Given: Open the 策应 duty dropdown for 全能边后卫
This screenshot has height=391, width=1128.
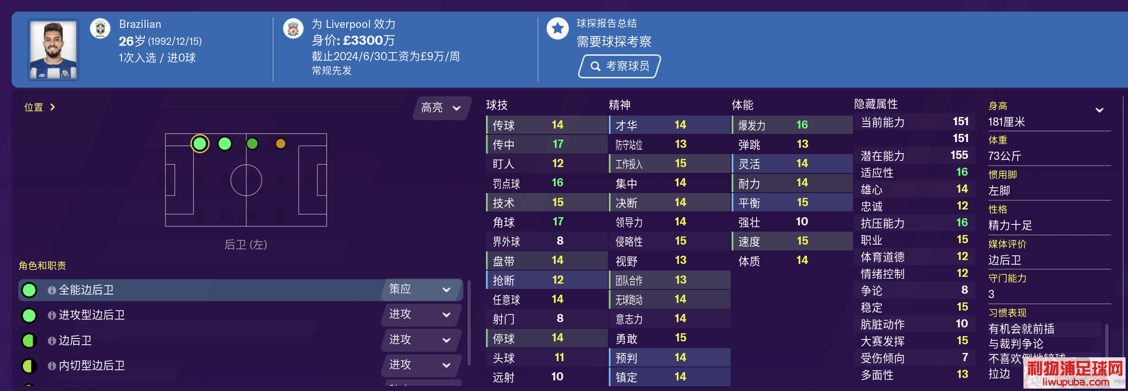Looking at the screenshot, I should (x=421, y=289).
